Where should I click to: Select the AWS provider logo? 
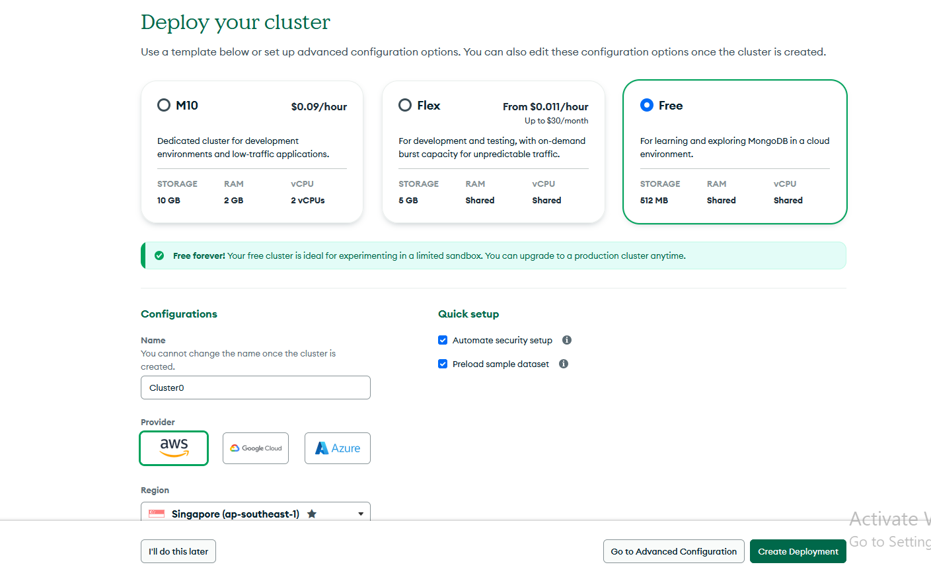[x=174, y=448]
